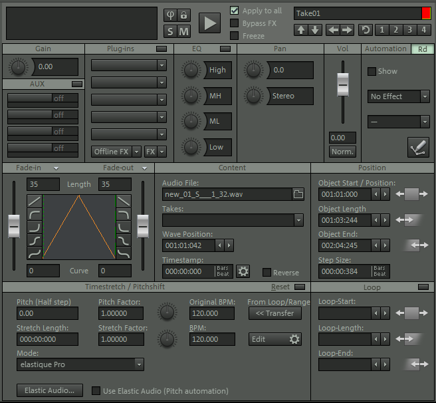
Task: Click the Norm. button
Action: click(342, 152)
